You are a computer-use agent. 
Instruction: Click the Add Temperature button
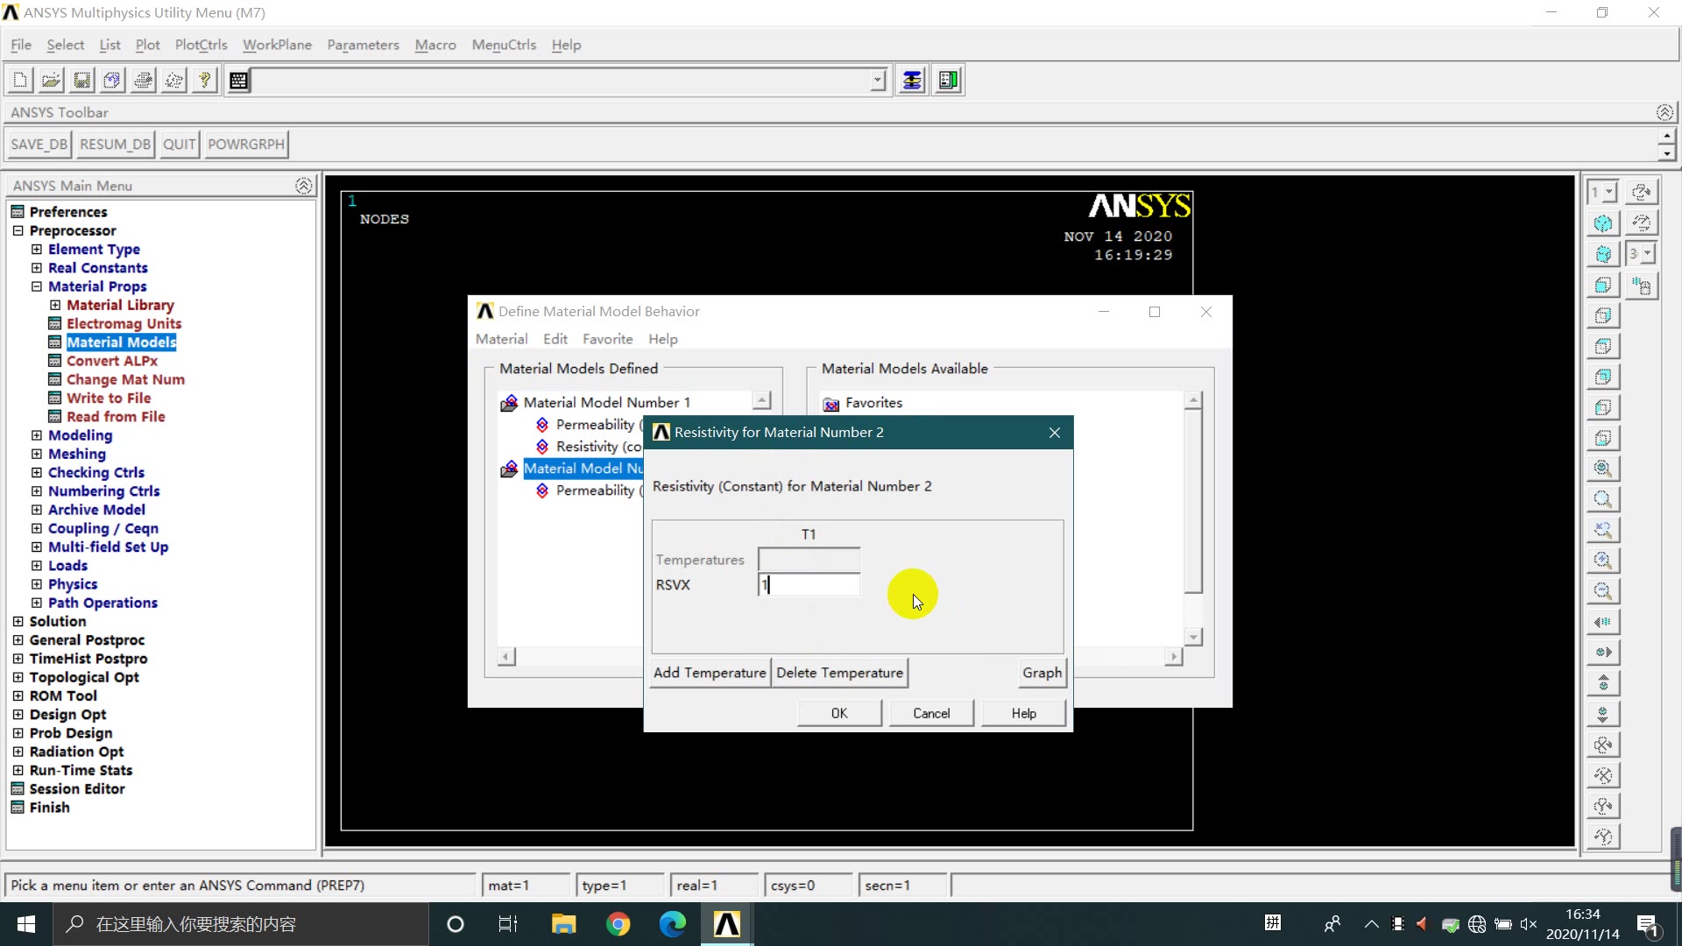point(710,673)
